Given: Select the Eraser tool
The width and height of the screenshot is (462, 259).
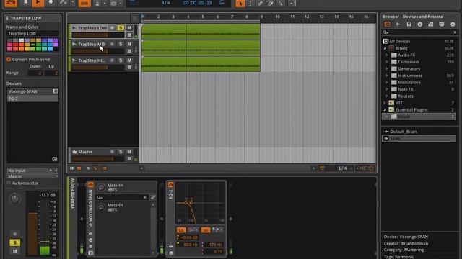Looking at the screenshot, I should coord(271,3).
